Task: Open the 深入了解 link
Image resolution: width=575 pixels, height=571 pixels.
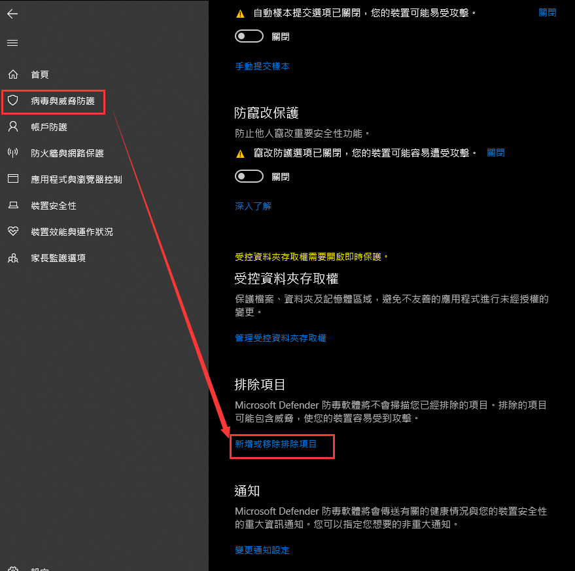Action: click(x=253, y=206)
